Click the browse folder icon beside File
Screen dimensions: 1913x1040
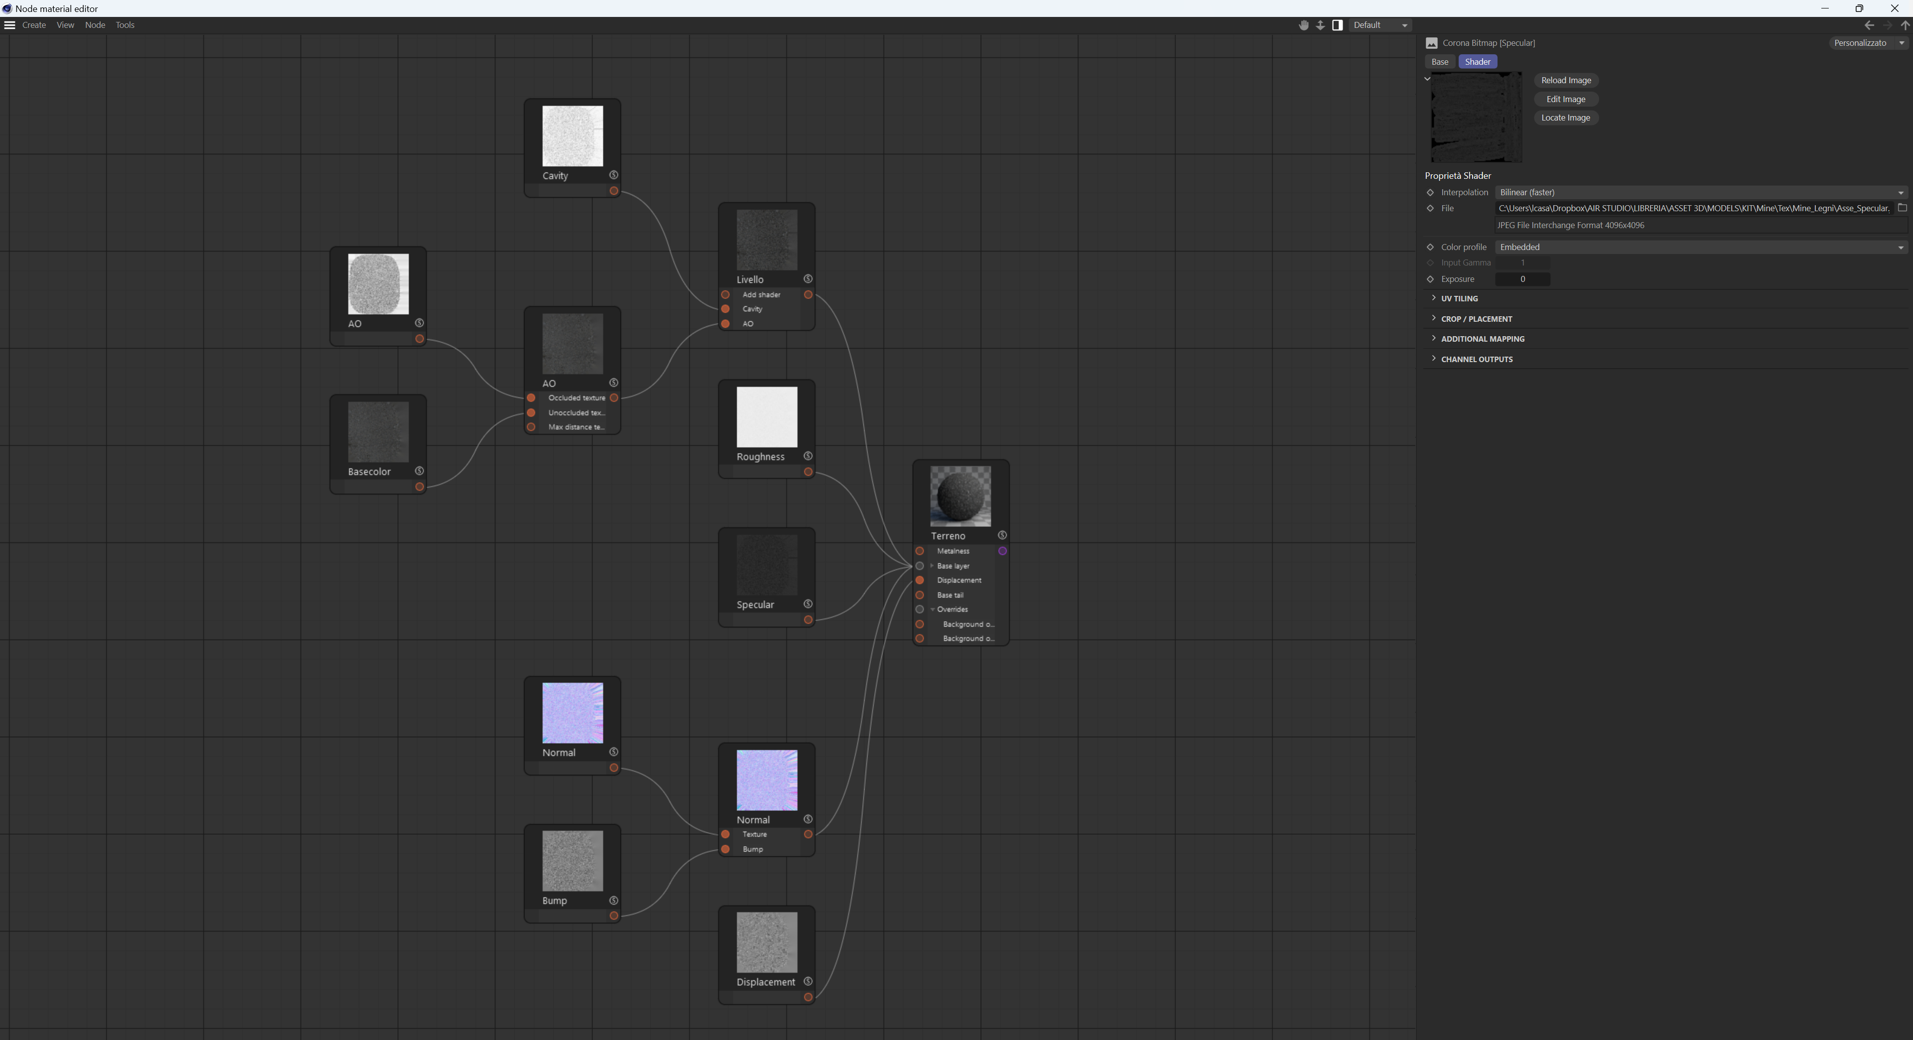[1902, 209]
